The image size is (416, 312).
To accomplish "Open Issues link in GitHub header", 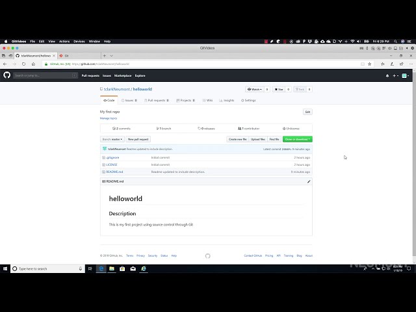I will (107, 75).
